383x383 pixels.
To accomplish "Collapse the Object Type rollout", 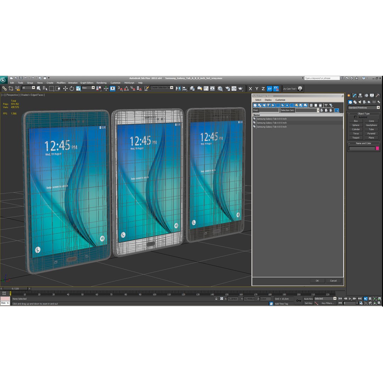I will click(363, 113).
